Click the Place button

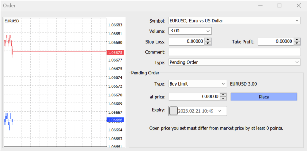264,97
